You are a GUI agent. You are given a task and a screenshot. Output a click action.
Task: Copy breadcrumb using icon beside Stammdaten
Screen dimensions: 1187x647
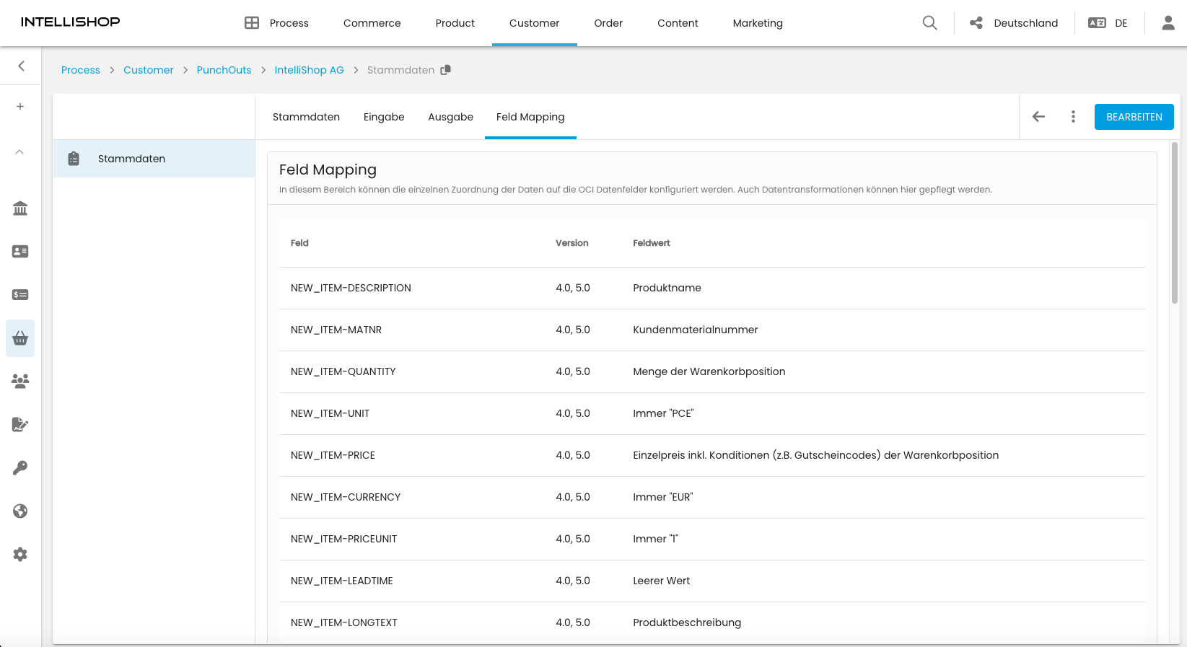coord(446,70)
